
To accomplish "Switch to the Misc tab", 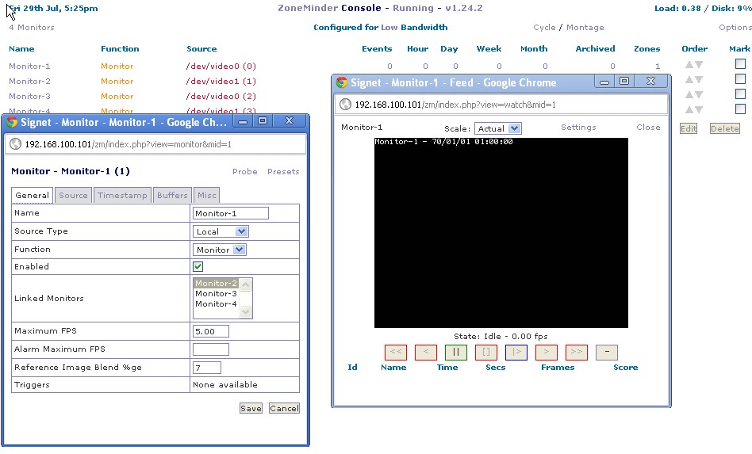I will click(x=207, y=196).
